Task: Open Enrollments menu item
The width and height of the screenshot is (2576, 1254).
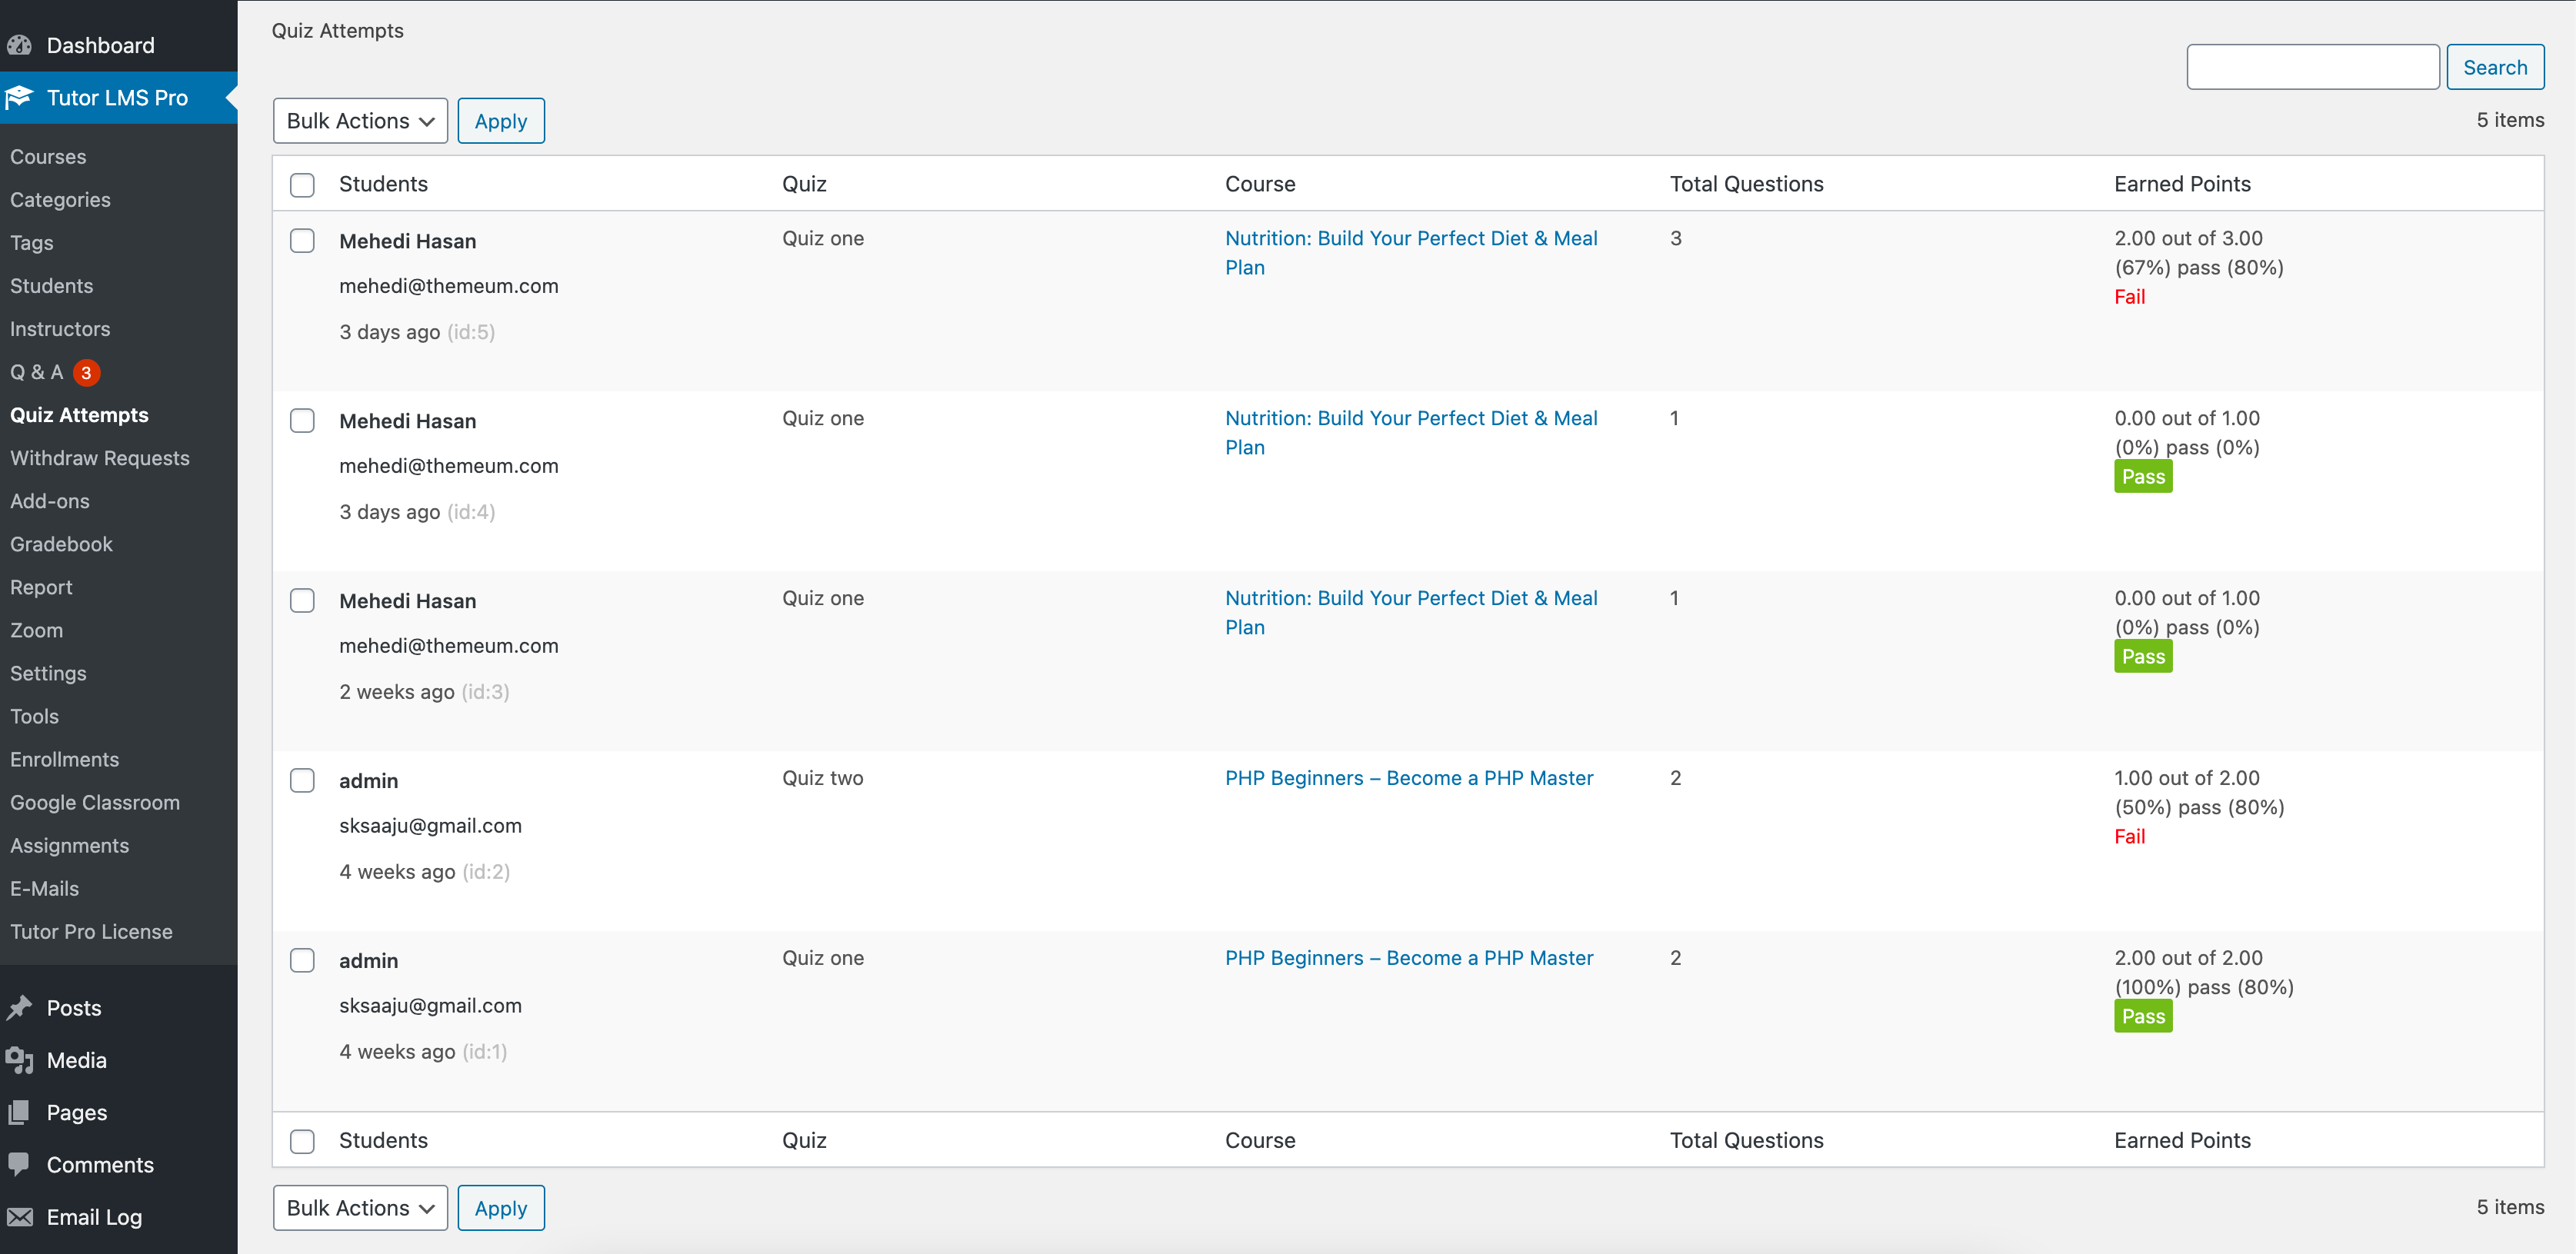Action: (x=64, y=758)
